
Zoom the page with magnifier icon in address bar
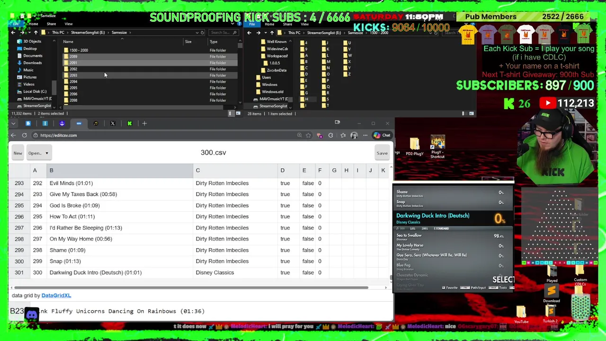click(x=299, y=135)
